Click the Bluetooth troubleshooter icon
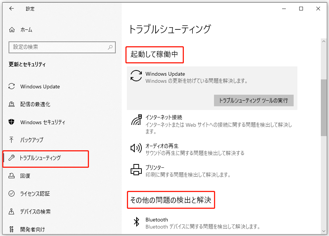The width and height of the screenshot is (329, 236). [136, 223]
